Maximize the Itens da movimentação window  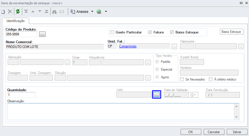point(241,3)
